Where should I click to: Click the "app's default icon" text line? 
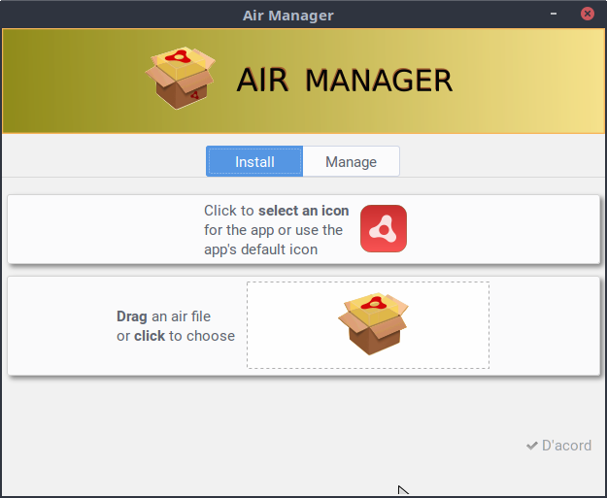point(260,249)
